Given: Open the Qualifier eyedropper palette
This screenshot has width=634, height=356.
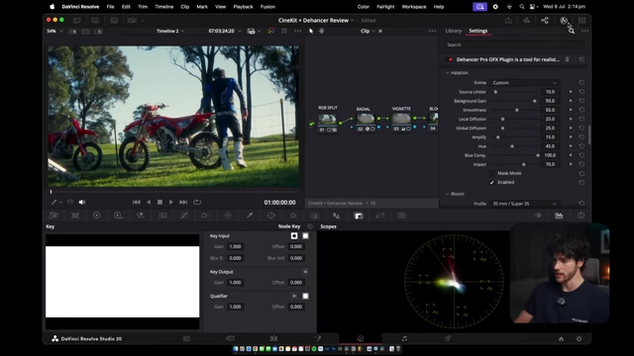Looking at the screenshot, I should point(250,216).
